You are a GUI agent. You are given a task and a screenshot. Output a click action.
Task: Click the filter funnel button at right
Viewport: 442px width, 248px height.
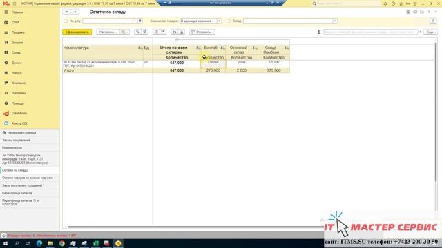tap(433, 21)
